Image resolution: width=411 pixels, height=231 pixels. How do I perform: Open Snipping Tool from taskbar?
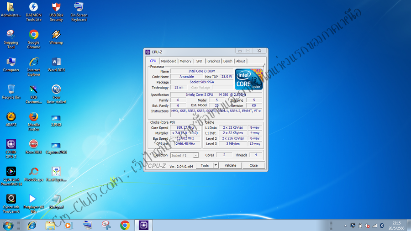click(106, 225)
